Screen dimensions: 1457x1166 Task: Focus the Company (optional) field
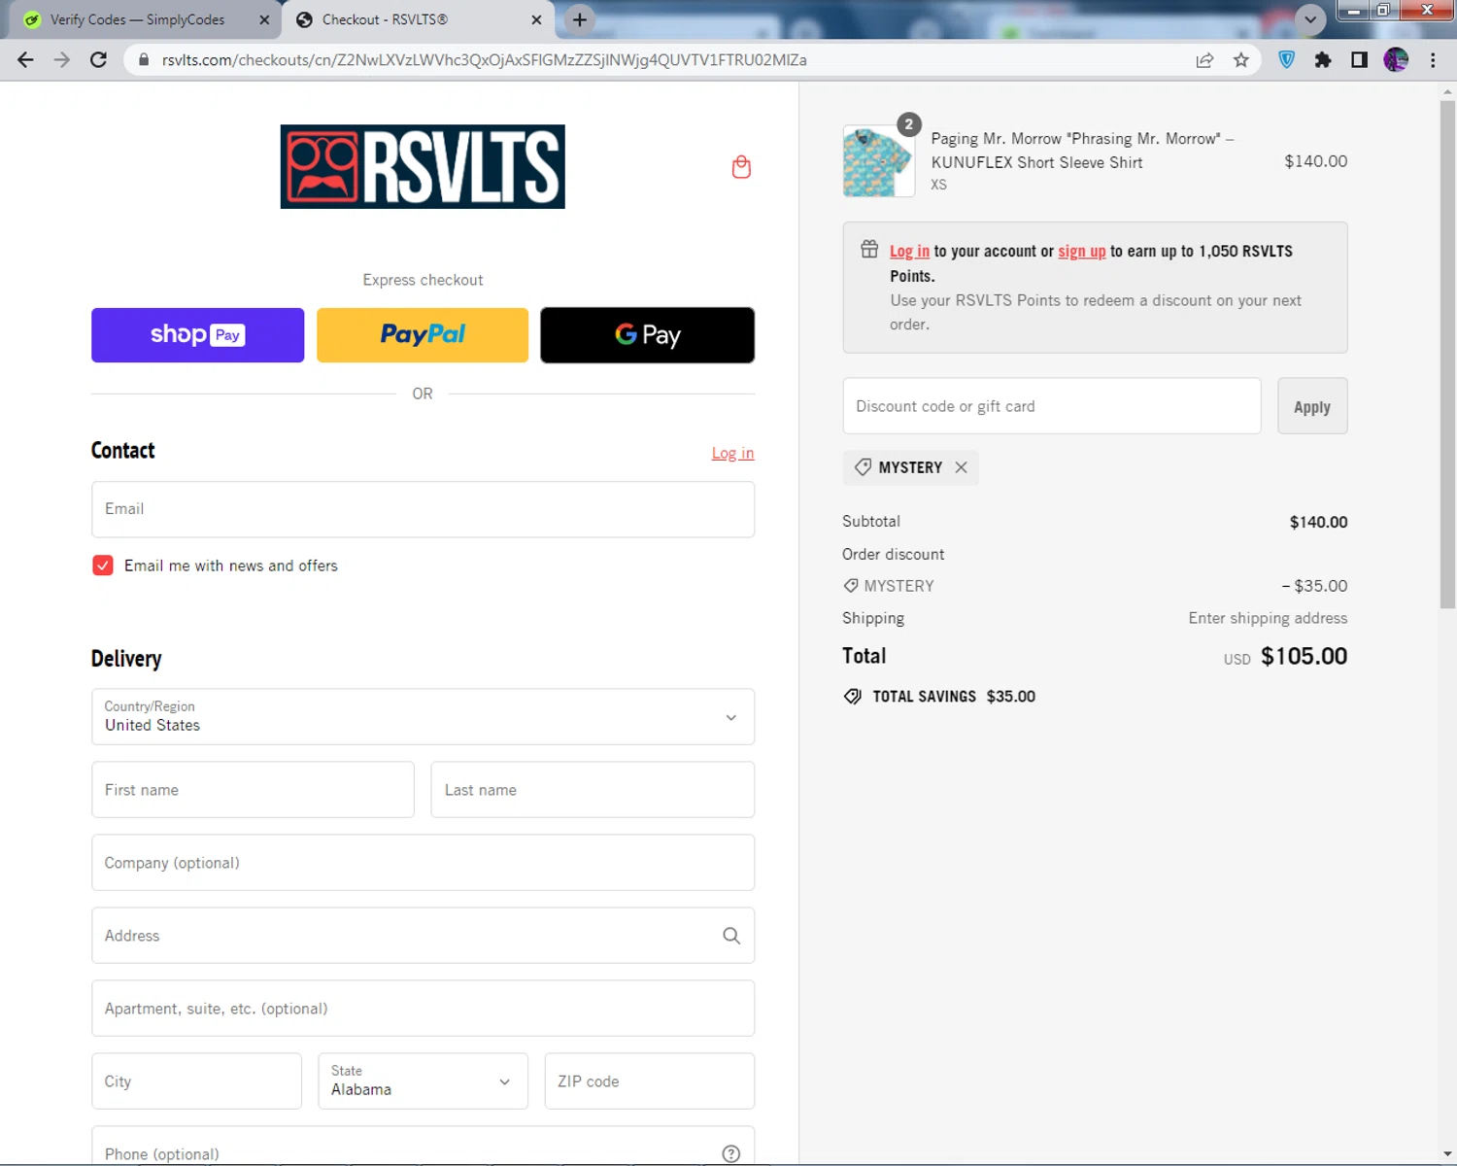tap(423, 863)
